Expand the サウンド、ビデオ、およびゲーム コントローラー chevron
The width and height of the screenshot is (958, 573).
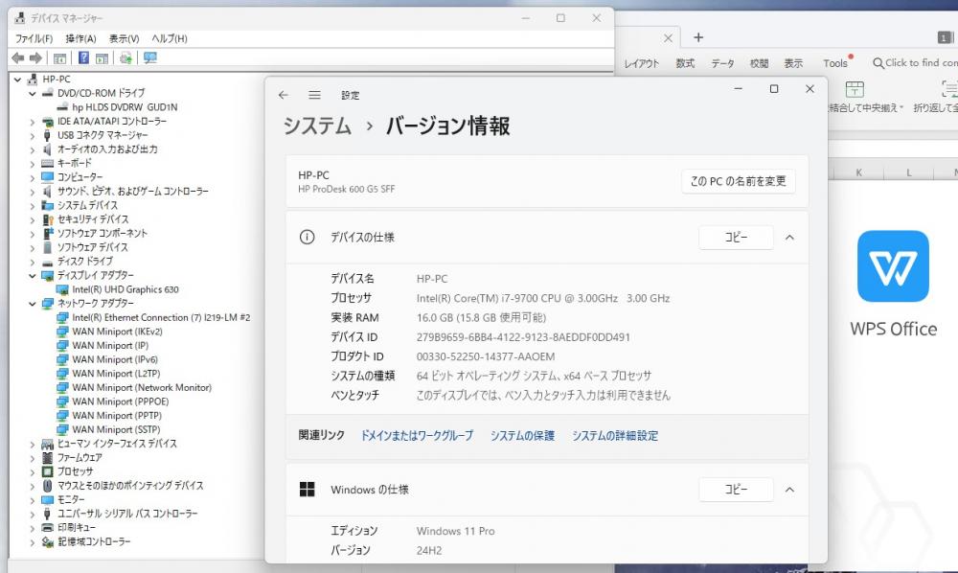point(33,192)
